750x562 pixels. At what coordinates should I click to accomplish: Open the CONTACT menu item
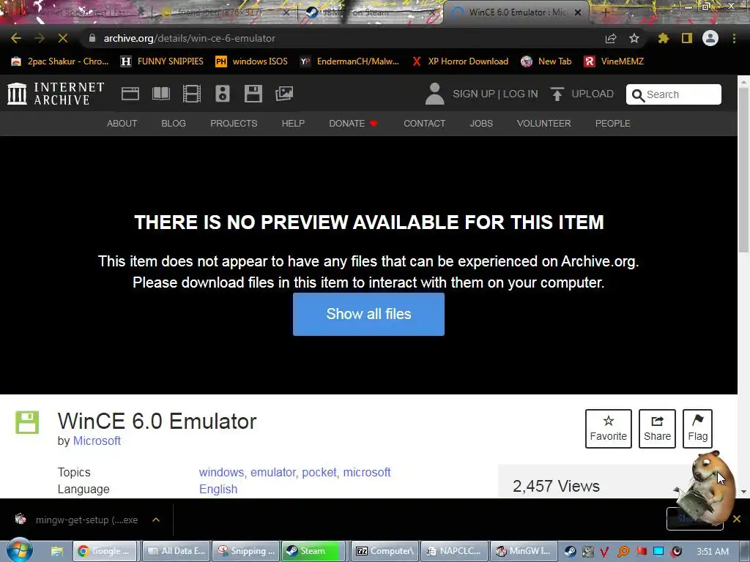pos(424,123)
